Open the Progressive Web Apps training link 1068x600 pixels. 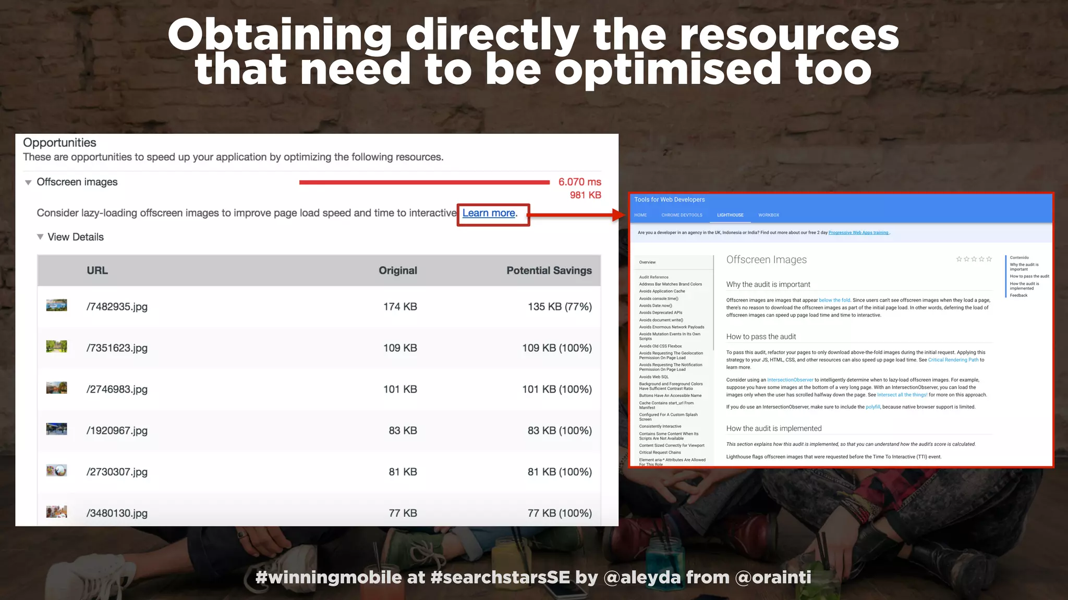tap(858, 233)
